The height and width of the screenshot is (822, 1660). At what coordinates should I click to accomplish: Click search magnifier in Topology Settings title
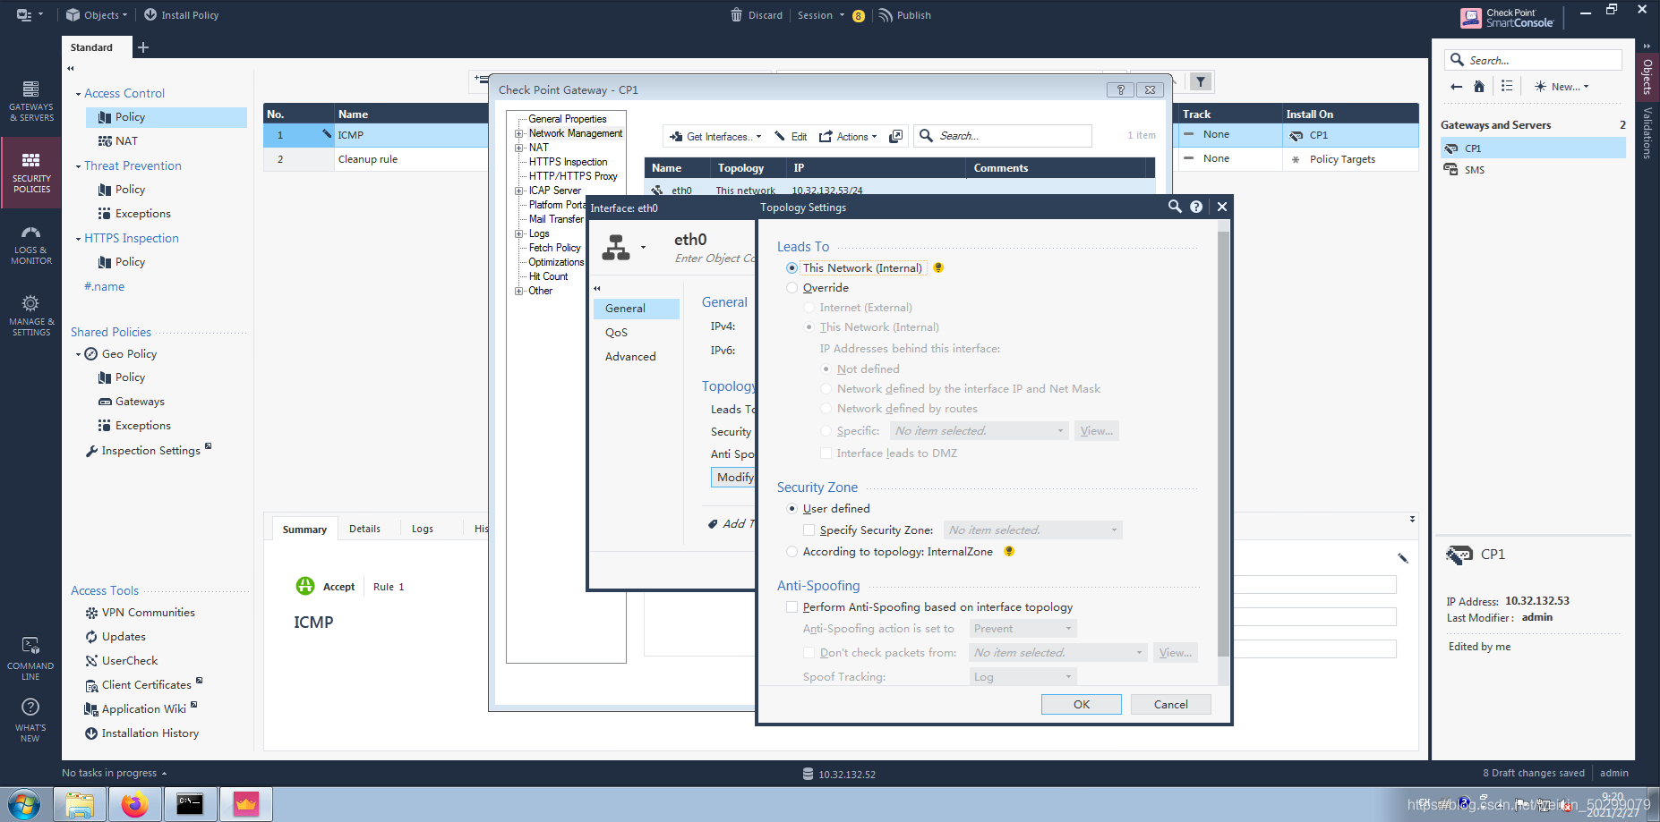tap(1175, 207)
